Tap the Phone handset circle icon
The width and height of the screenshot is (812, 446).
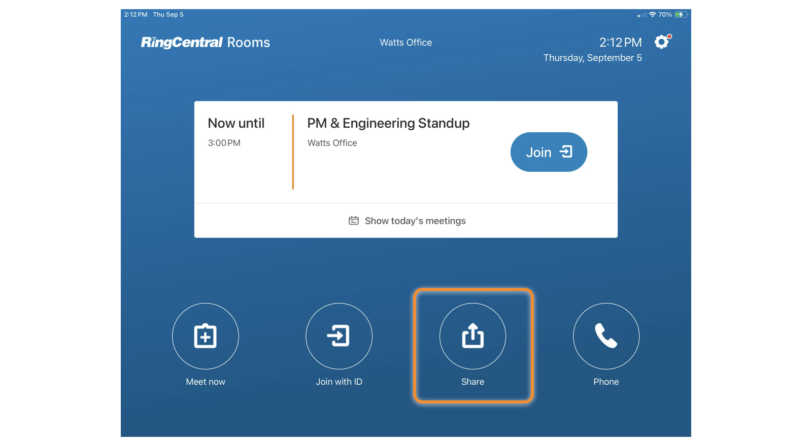point(606,336)
